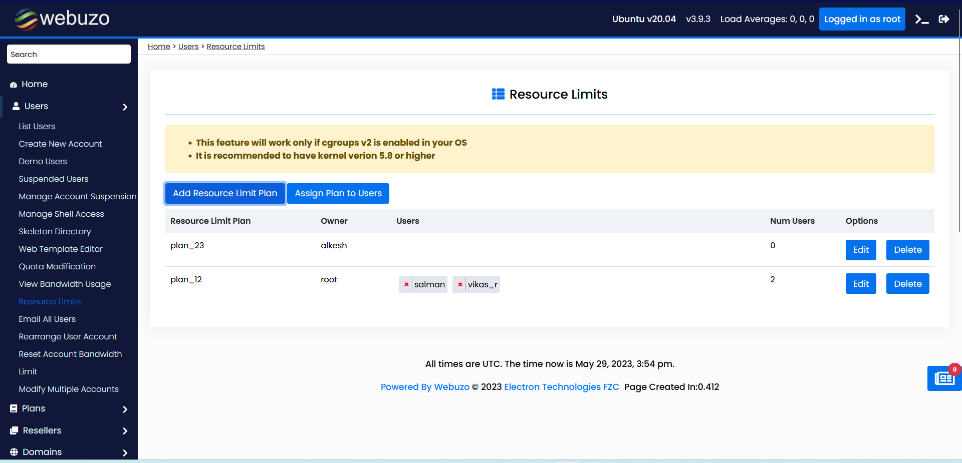Click the Domains globe icon in sidebar
The image size is (962, 463).
[14, 452]
